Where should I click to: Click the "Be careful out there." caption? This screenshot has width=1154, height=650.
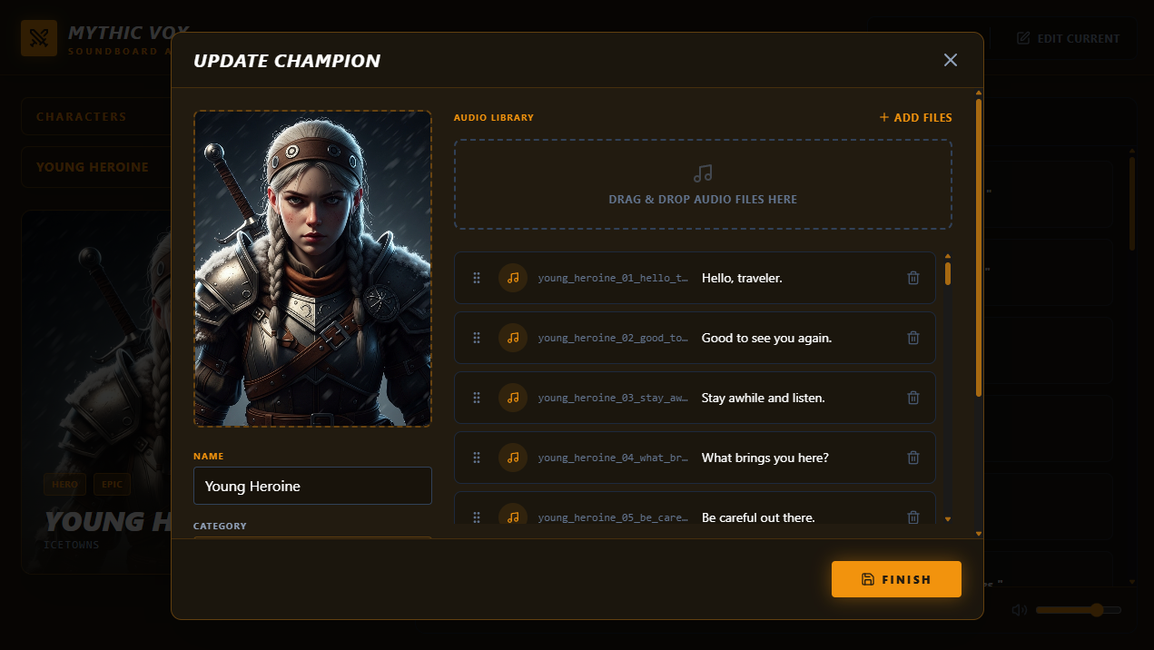[x=758, y=517]
